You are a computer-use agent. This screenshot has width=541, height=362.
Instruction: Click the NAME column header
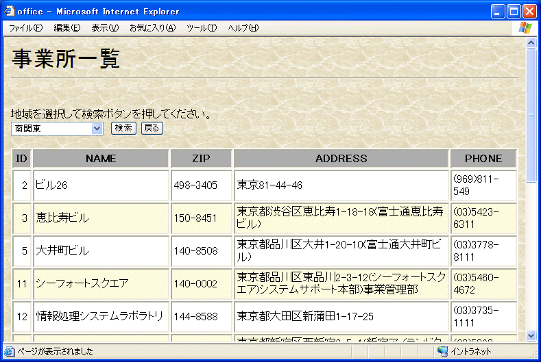tap(101, 159)
